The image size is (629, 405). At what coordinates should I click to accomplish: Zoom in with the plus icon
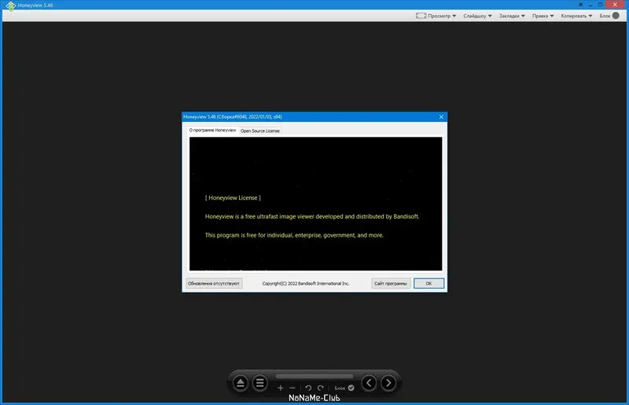pos(281,388)
